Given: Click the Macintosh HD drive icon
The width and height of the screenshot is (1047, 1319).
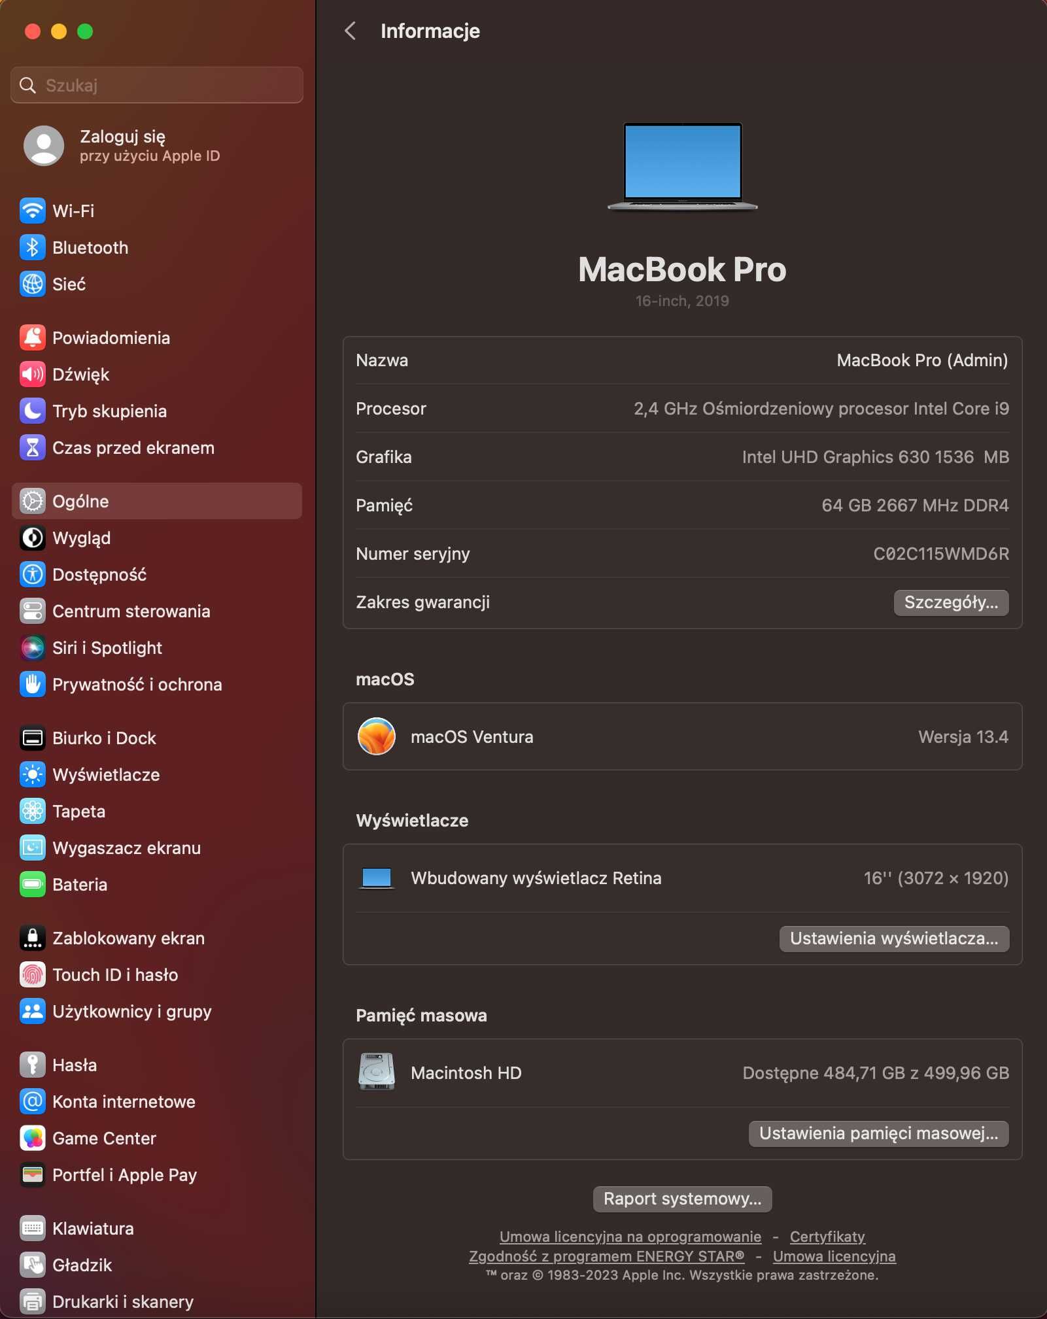Looking at the screenshot, I should coord(377,1072).
